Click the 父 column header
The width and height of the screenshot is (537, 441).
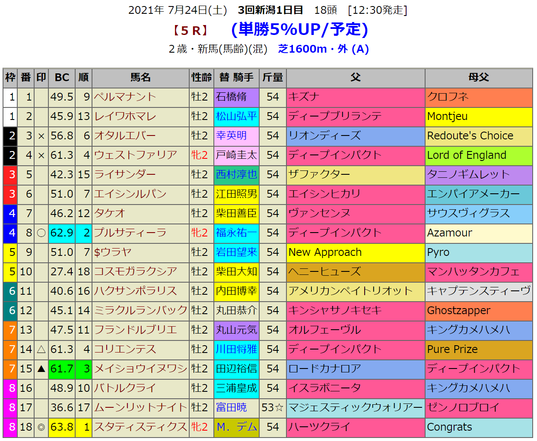click(x=355, y=78)
